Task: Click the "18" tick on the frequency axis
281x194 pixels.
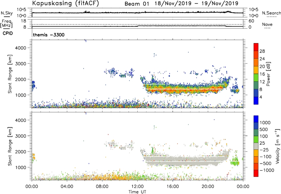Action: coord(24,21)
